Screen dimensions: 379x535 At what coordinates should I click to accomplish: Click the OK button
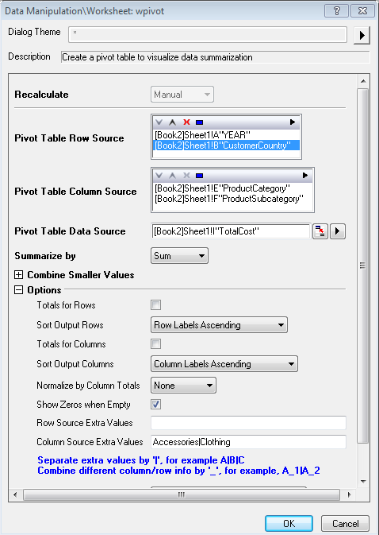coord(289,523)
